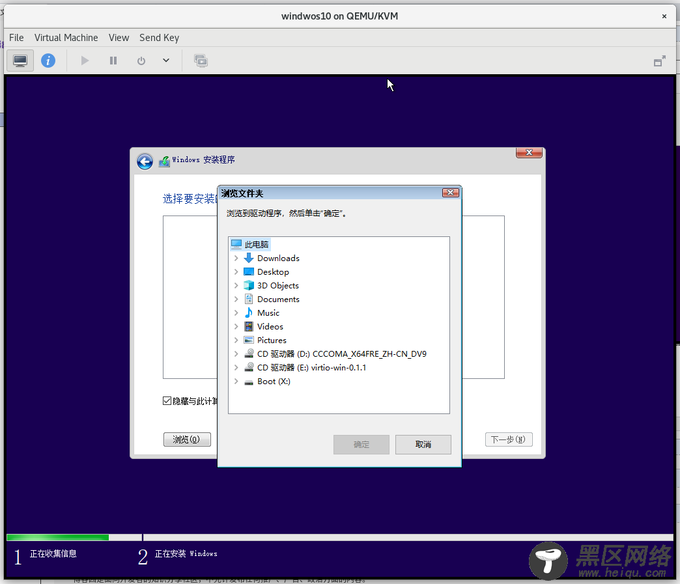680x584 pixels.
Task: Expand the Desktop tree node
Action: 236,272
